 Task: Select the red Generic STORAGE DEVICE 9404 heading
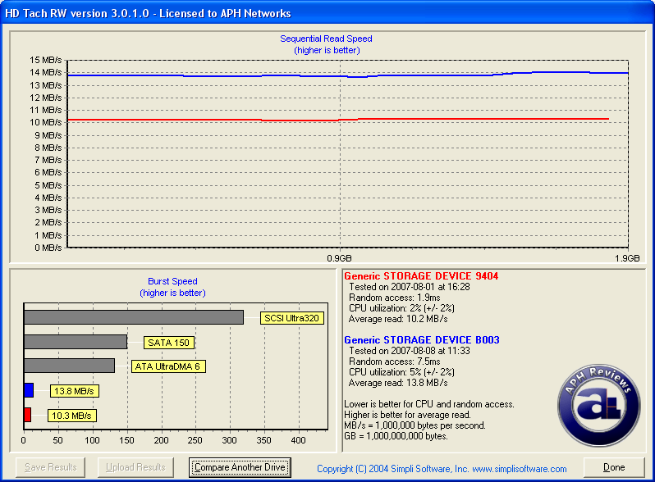420,276
